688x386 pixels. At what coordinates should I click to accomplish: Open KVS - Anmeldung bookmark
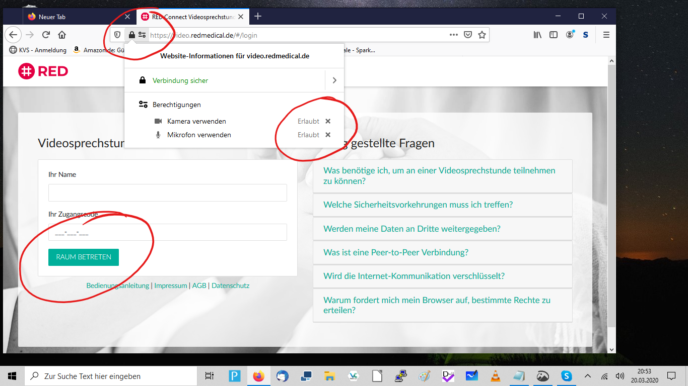(x=38, y=50)
